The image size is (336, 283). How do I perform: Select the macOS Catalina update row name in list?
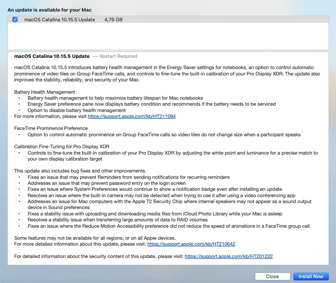(59, 19)
